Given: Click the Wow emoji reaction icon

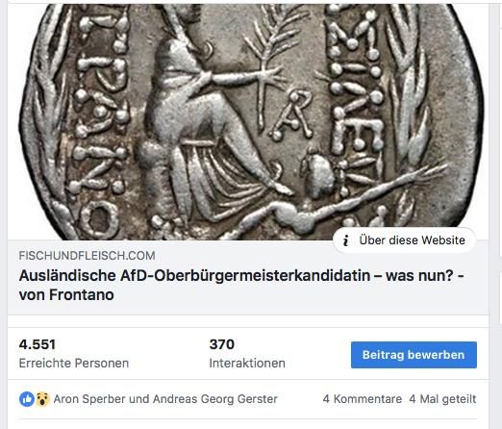Looking at the screenshot, I should click(42, 399).
